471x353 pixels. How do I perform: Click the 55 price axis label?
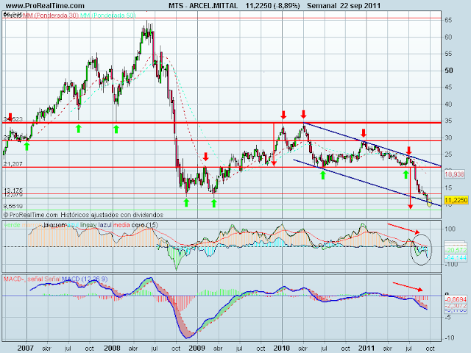click(448, 54)
